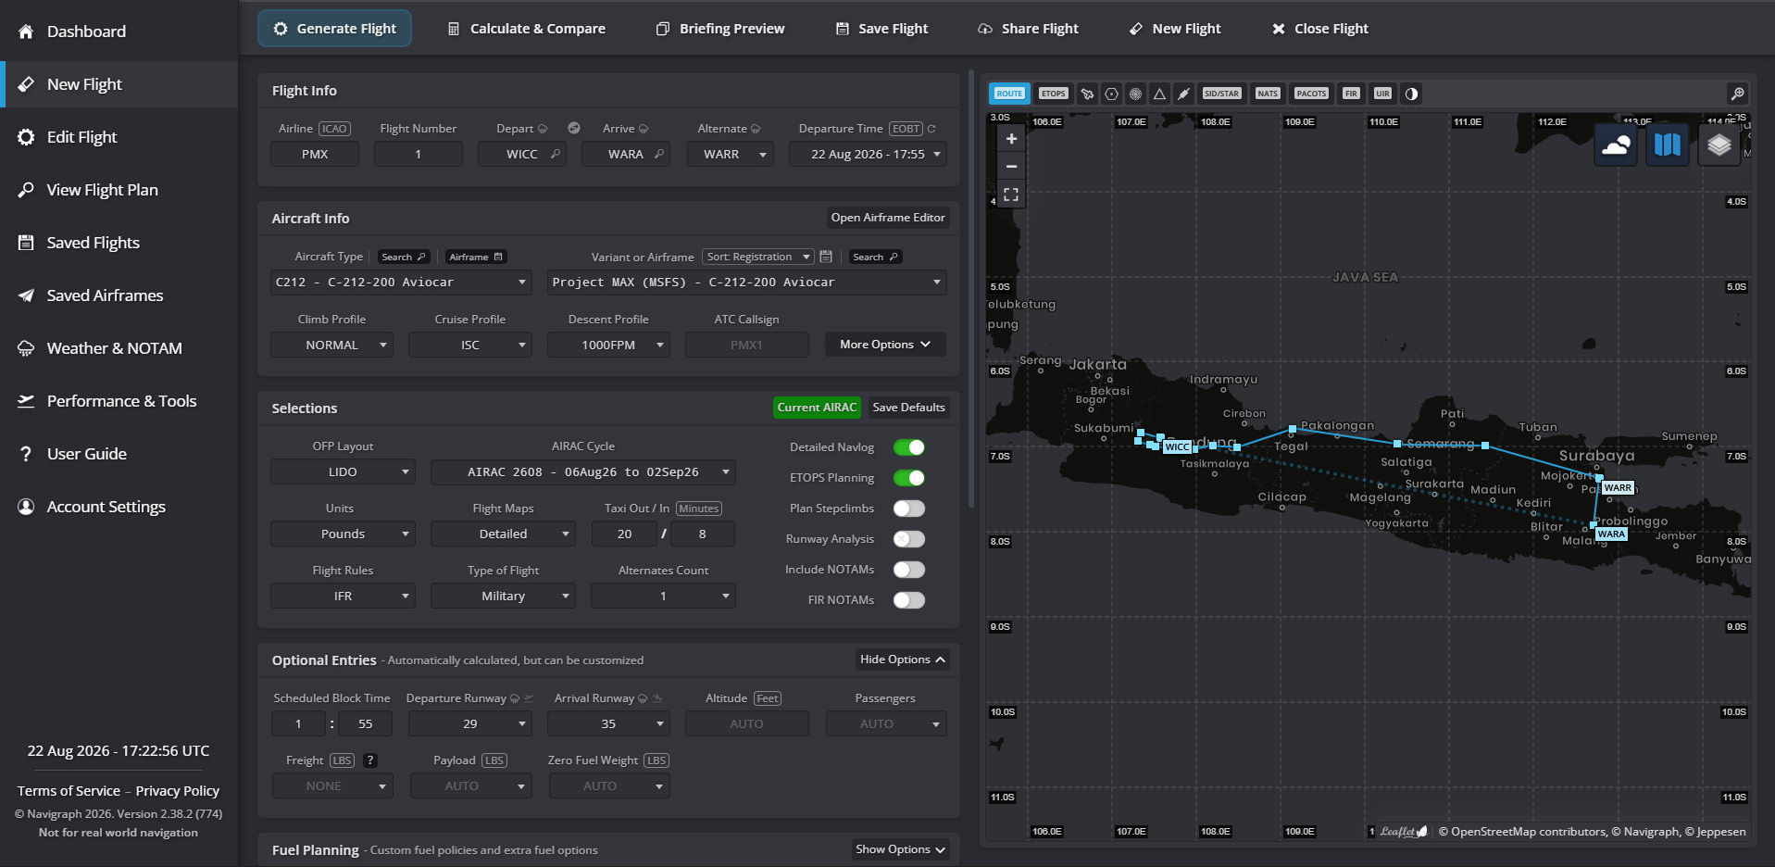Expand Fuel Planning Show Options
Viewport: 1775px width, 867px height.
coord(900,849)
